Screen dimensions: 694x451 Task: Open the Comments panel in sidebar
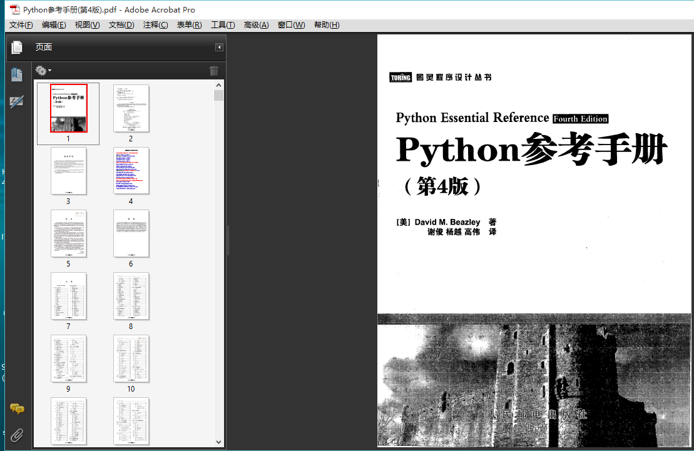pos(17,408)
